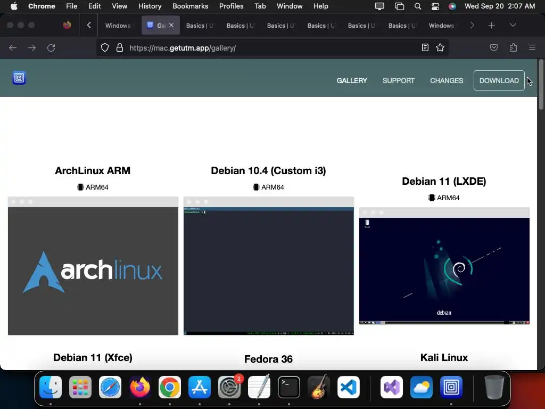545x409 pixels.
Task: Open the extensions puzzle icon
Action: click(513, 47)
